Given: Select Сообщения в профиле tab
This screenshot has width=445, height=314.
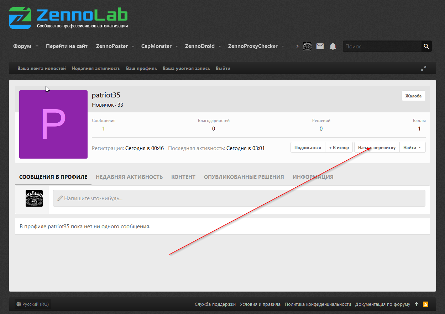Looking at the screenshot, I should click(53, 177).
